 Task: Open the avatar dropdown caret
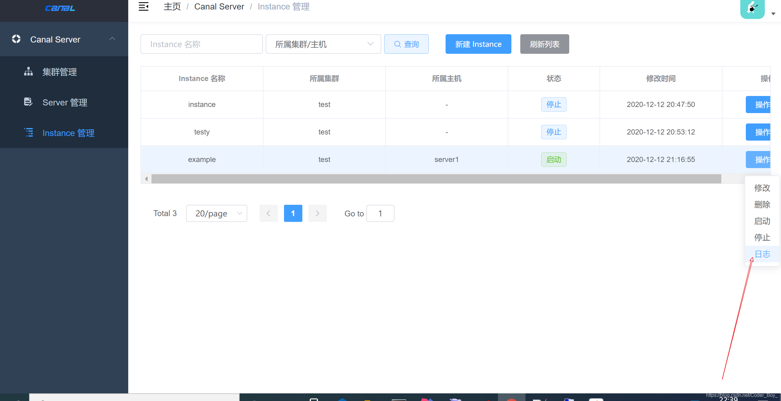[773, 14]
